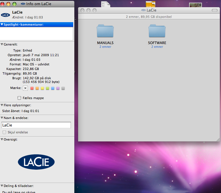Enable the Fælles mappe checkbox

point(19,98)
